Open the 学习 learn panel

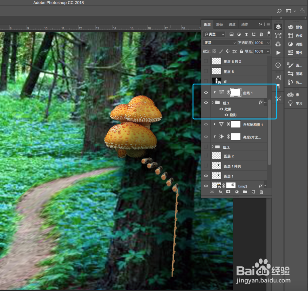click(x=295, y=103)
